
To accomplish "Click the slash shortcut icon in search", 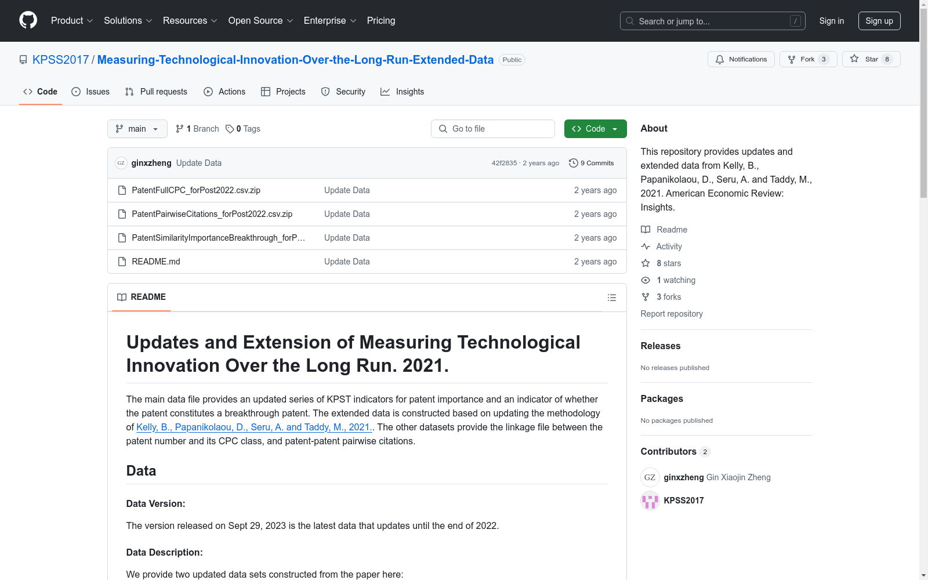I will tap(795, 21).
